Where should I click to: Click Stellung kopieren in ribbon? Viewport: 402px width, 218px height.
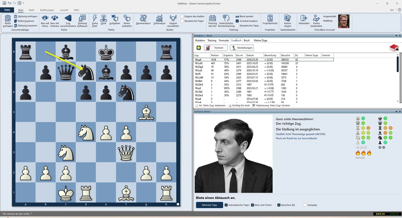(26, 25)
